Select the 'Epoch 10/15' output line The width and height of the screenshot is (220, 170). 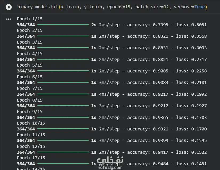pos(31,123)
